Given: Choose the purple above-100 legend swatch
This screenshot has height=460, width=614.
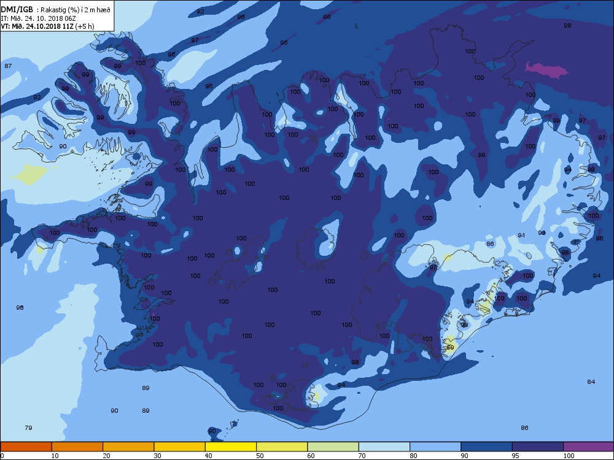Looking at the screenshot, I should [x=589, y=447].
